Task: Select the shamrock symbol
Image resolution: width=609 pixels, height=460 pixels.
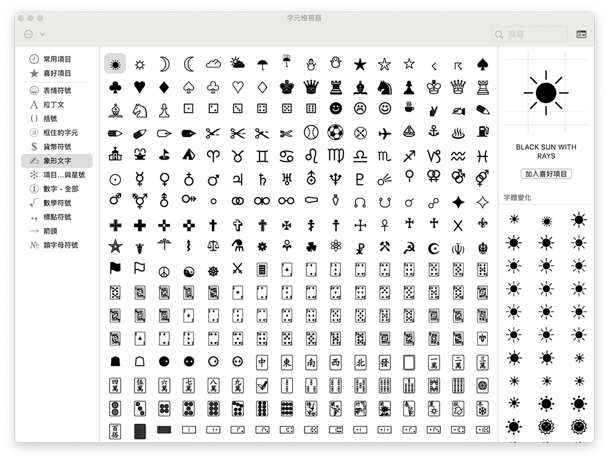Action: coord(311,247)
